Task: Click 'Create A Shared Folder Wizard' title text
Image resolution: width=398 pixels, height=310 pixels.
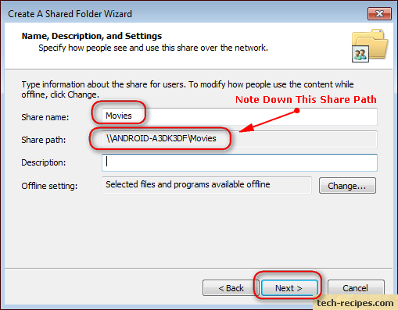Action: click(70, 14)
